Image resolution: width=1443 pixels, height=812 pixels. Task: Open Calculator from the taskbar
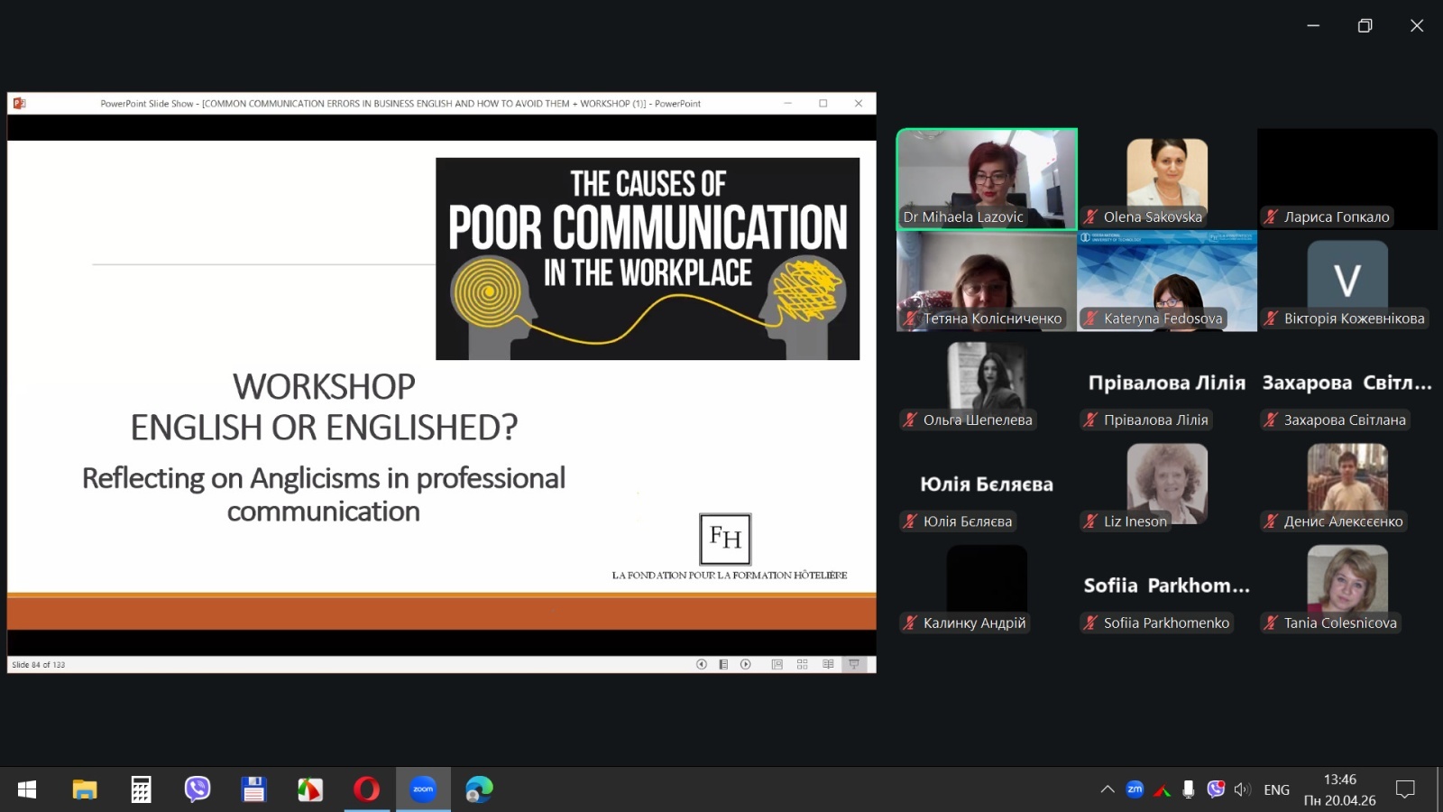point(141,789)
